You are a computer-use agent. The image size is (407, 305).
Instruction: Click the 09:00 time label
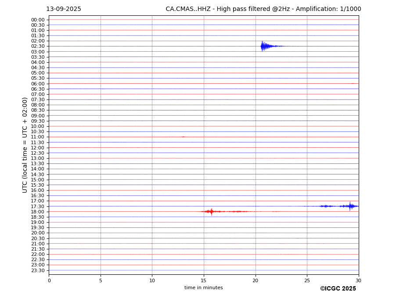[38, 116]
